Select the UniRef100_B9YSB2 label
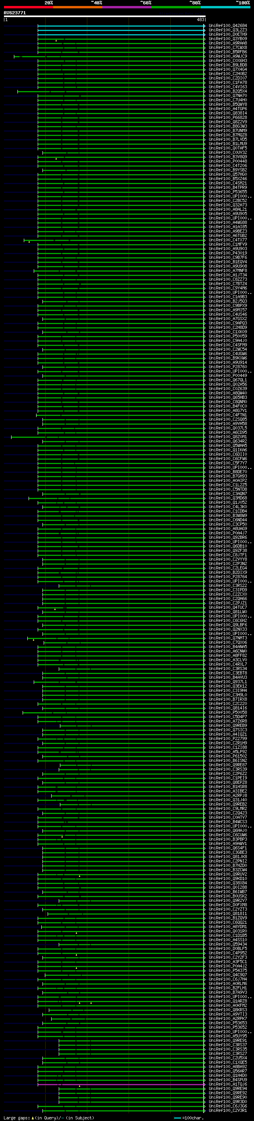 tap(228, 170)
